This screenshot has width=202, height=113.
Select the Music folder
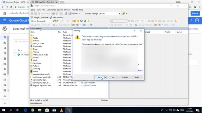click(35, 60)
